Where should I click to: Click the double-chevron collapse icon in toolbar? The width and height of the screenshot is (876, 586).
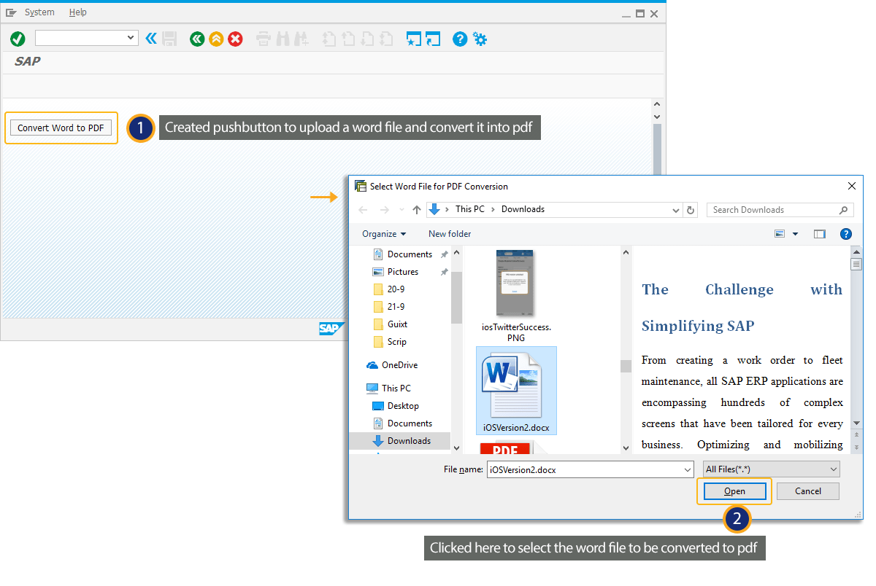[151, 39]
